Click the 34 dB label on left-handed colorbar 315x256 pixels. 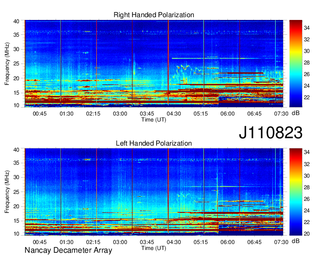[307, 153]
